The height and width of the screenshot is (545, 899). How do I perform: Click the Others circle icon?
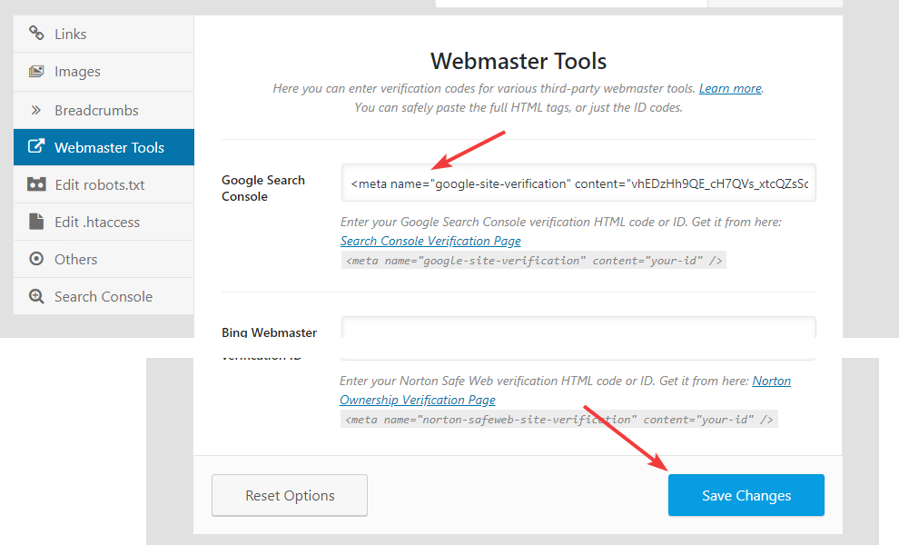(36, 259)
